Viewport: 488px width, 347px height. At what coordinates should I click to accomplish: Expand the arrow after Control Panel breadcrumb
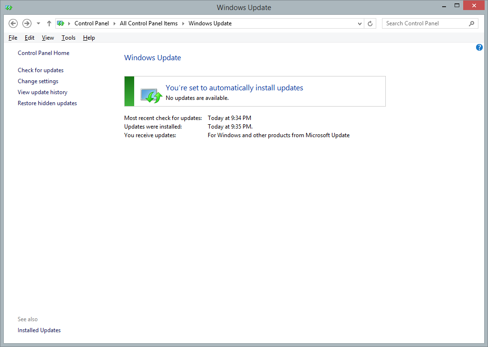click(x=115, y=23)
